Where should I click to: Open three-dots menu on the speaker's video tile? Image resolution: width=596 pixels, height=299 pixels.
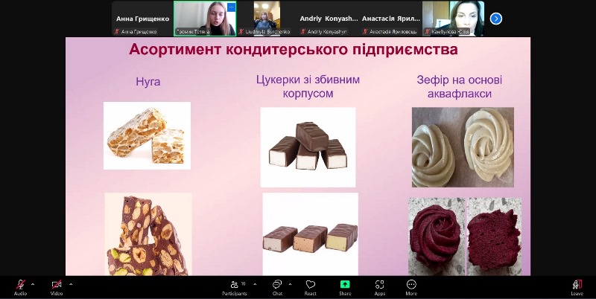click(x=231, y=7)
